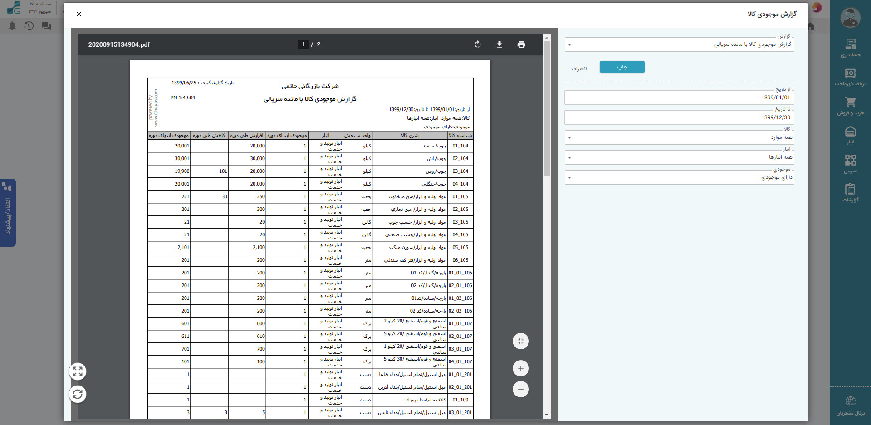Click the report time 'PM 1:49:04'

[x=183, y=98]
